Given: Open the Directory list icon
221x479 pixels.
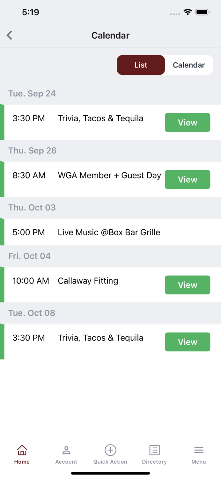Looking at the screenshot, I should (x=155, y=450).
